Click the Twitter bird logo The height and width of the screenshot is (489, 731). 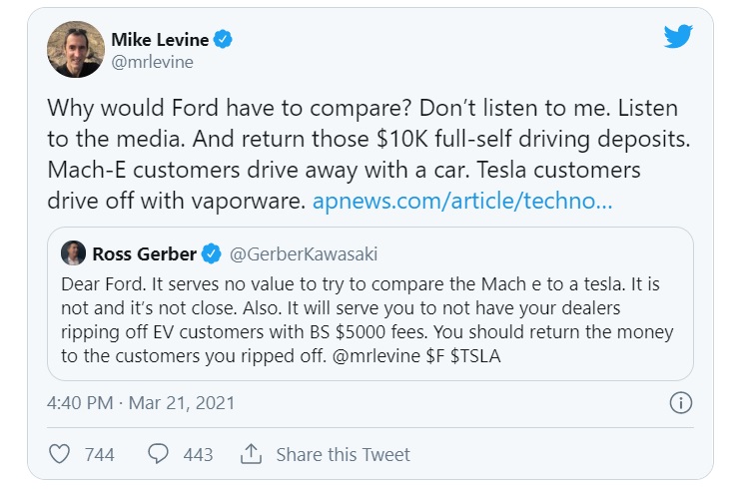point(678,38)
